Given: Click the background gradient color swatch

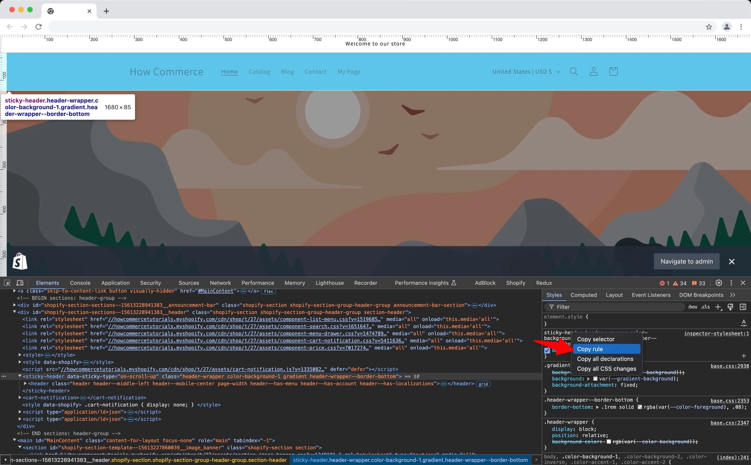Looking at the screenshot, I should [x=595, y=378].
